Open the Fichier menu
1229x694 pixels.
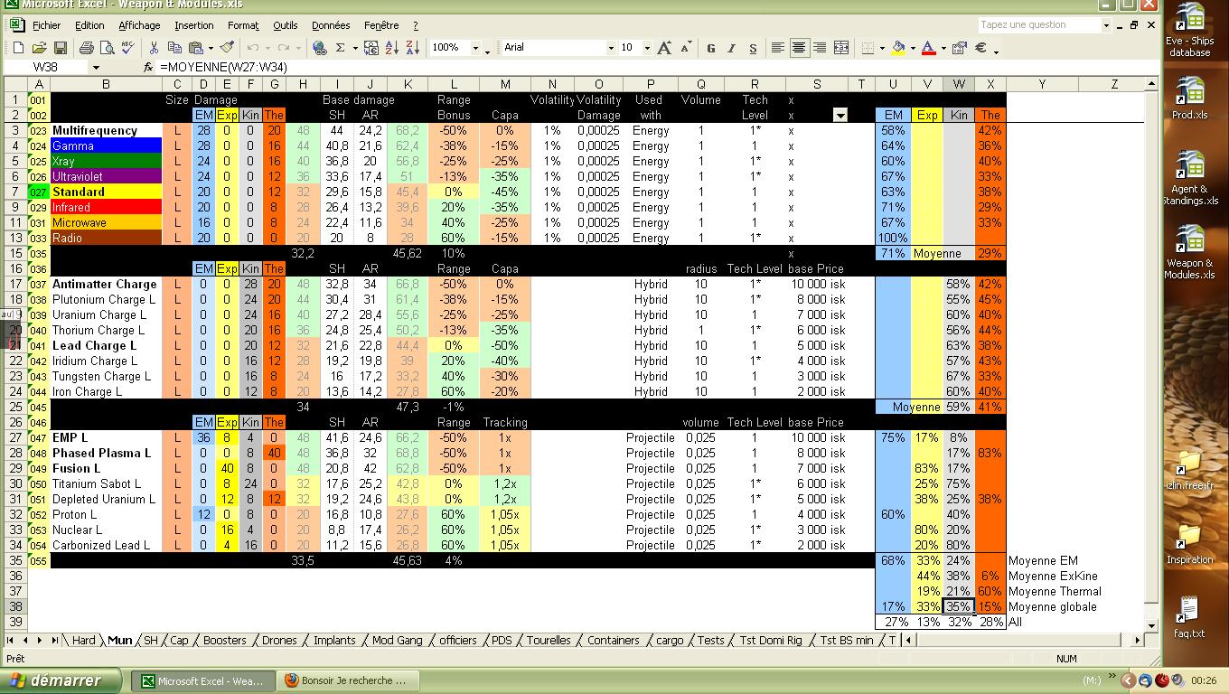[46, 25]
